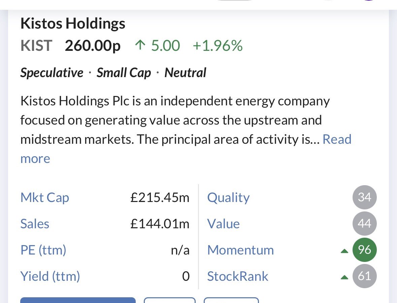
Task: Open the Value rank link
Action: (x=223, y=224)
